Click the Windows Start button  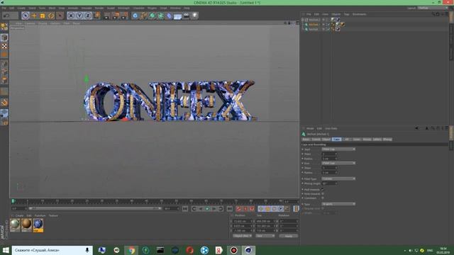(6, 250)
